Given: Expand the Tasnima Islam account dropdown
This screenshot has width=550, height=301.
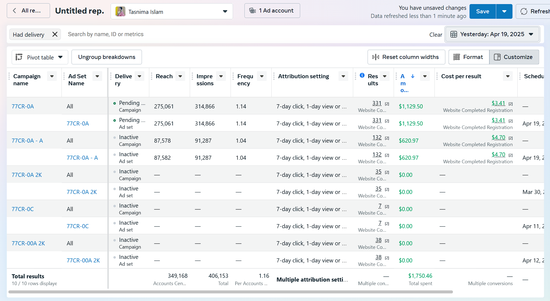Looking at the screenshot, I should (x=225, y=11).
